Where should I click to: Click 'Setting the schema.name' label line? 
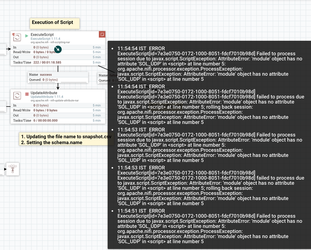tap(52, 143)
